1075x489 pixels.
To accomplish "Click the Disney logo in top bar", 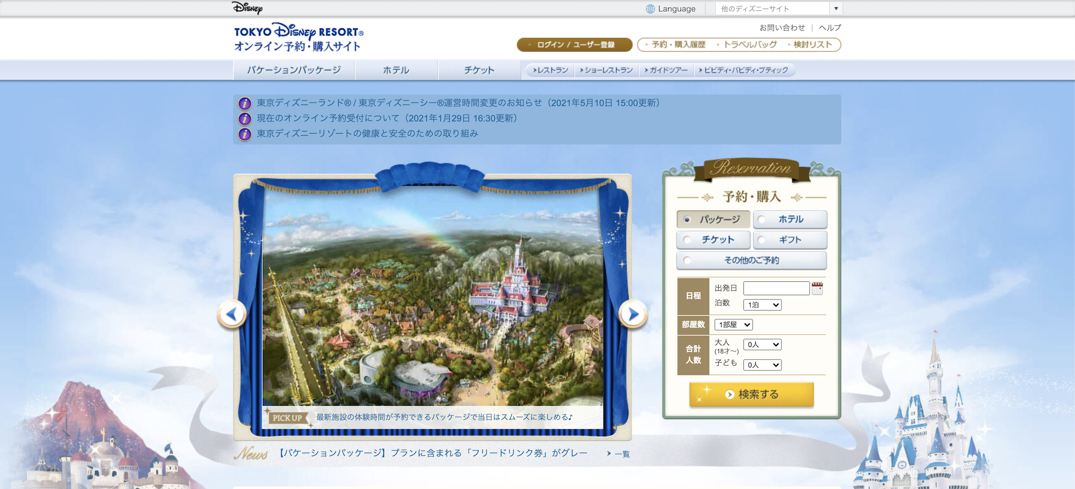I will [247, 8].
